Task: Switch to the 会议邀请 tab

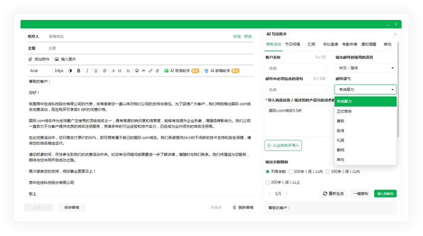Action: (x=331, y=44)
